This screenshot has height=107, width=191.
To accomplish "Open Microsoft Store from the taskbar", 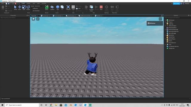I will pos(61,105).
